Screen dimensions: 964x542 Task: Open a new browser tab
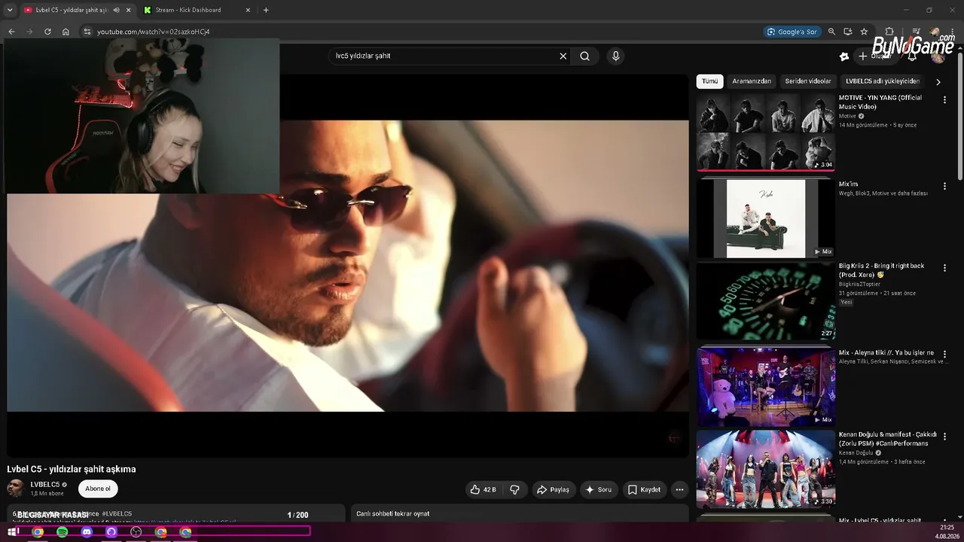point(266,10)
